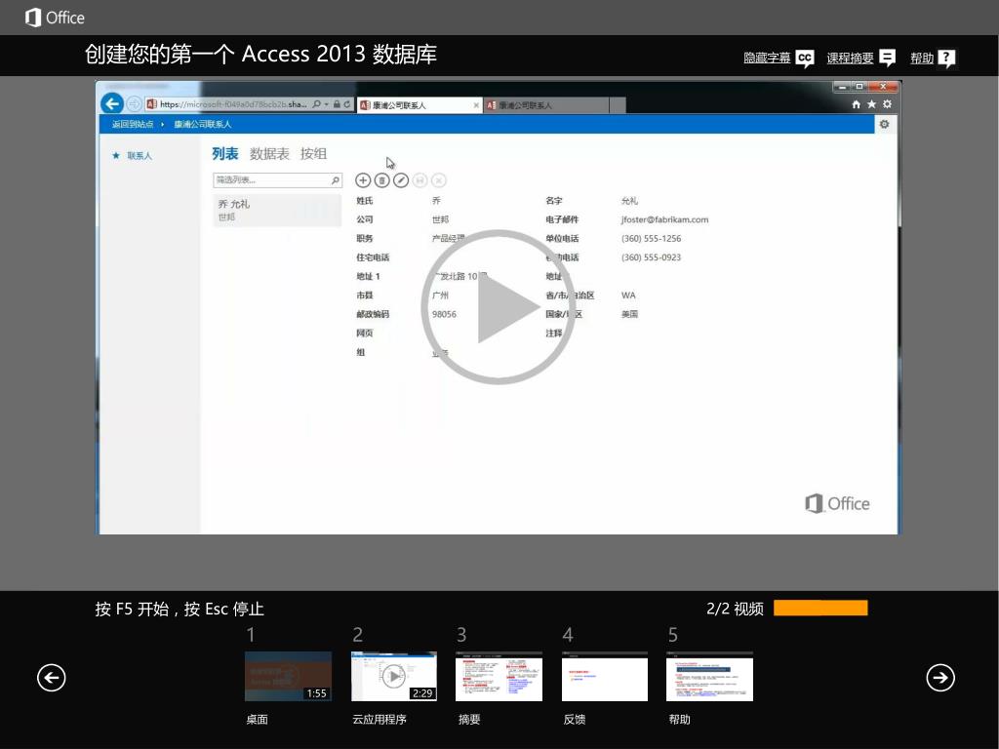Open 隐藏字幕 link in header
This screenshot has width=999, height=749.
(767, 58)
